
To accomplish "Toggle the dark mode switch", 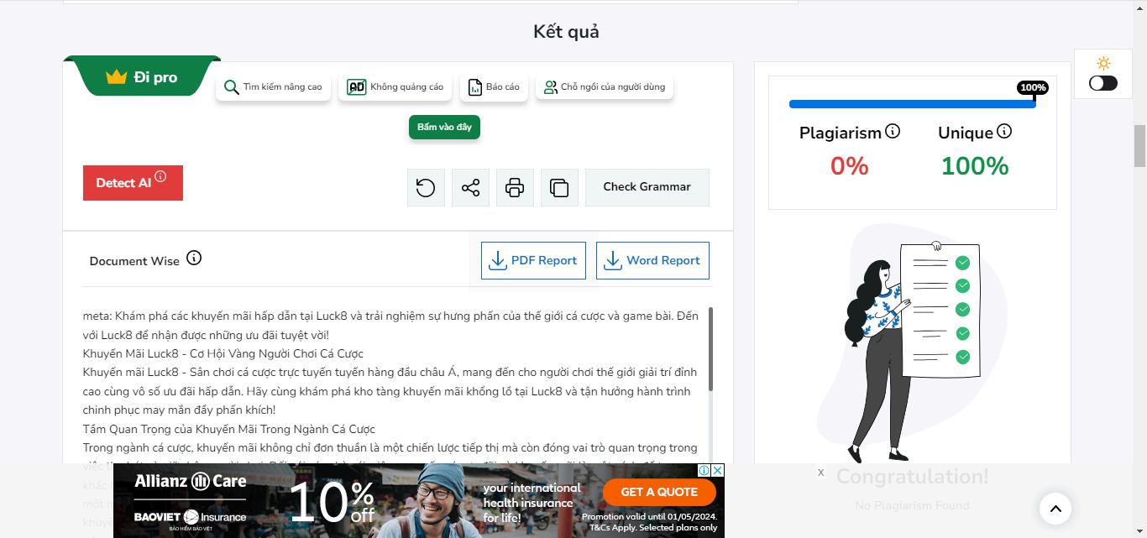I will tap(1103, 83).
